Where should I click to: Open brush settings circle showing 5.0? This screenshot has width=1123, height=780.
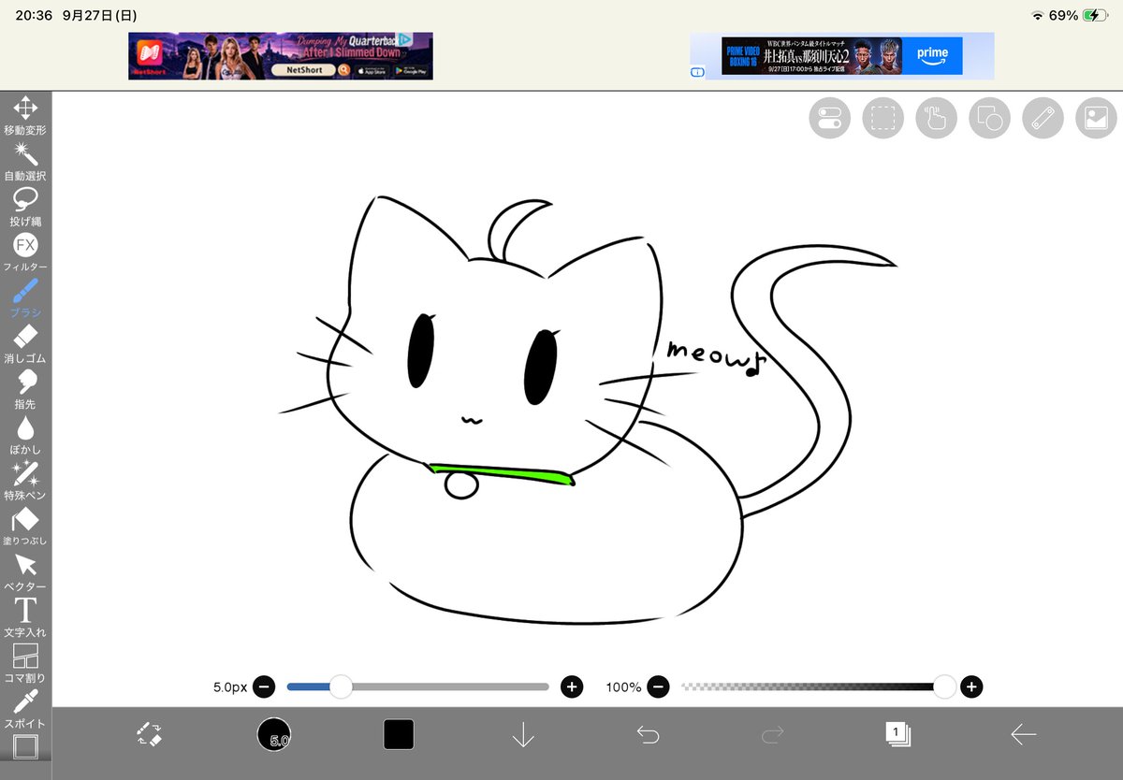(x=274, y=734)
